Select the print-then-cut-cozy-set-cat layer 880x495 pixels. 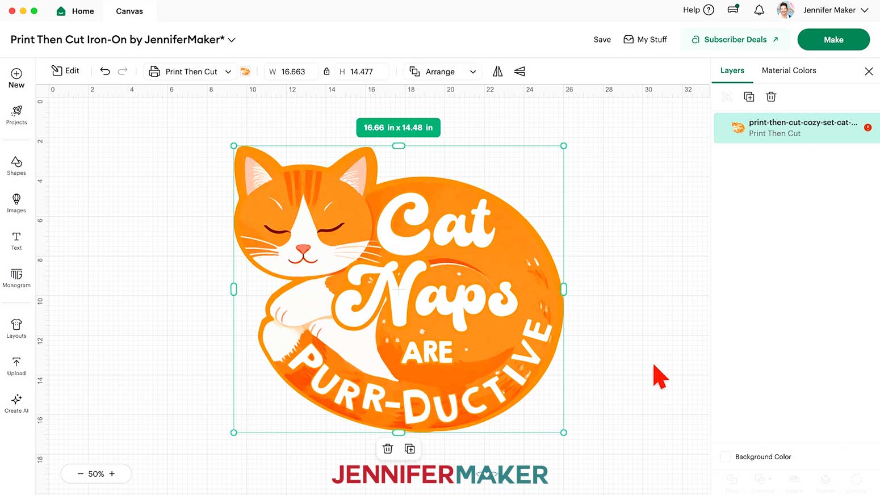pyautogui.click(x=797, y=128)
